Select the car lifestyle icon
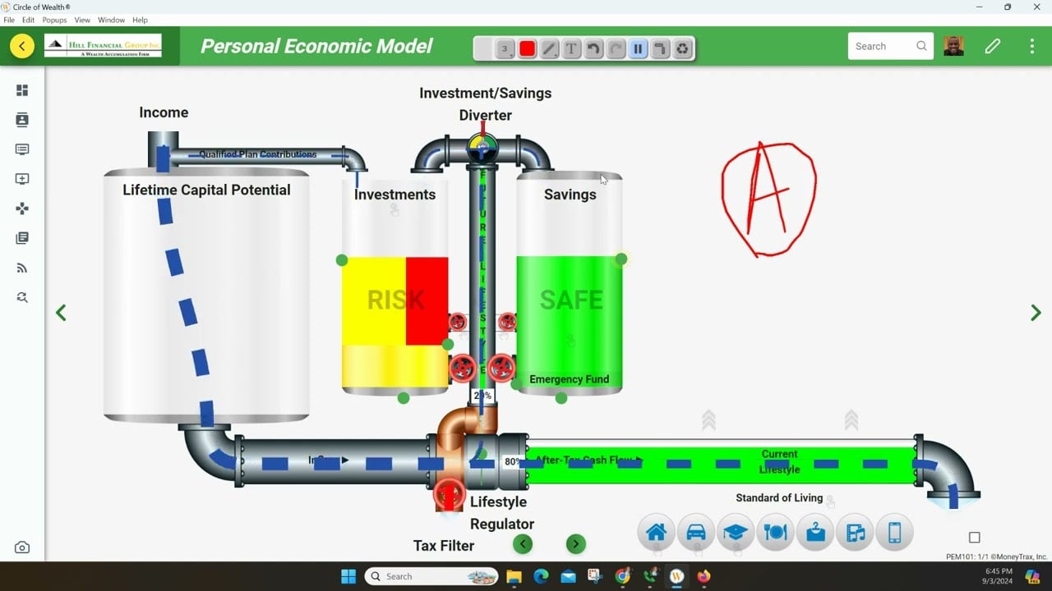This screenshot has height=591, width=1052. pyautogui.click(x=695, y=533)
